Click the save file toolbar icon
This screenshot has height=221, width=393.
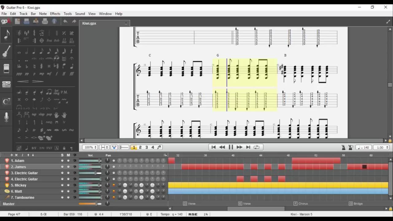coord(36,21)
